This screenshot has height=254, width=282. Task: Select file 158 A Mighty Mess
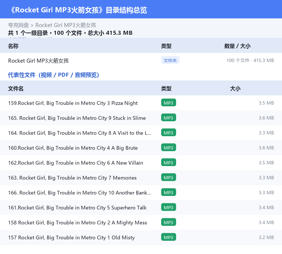[x=77, y=222]
